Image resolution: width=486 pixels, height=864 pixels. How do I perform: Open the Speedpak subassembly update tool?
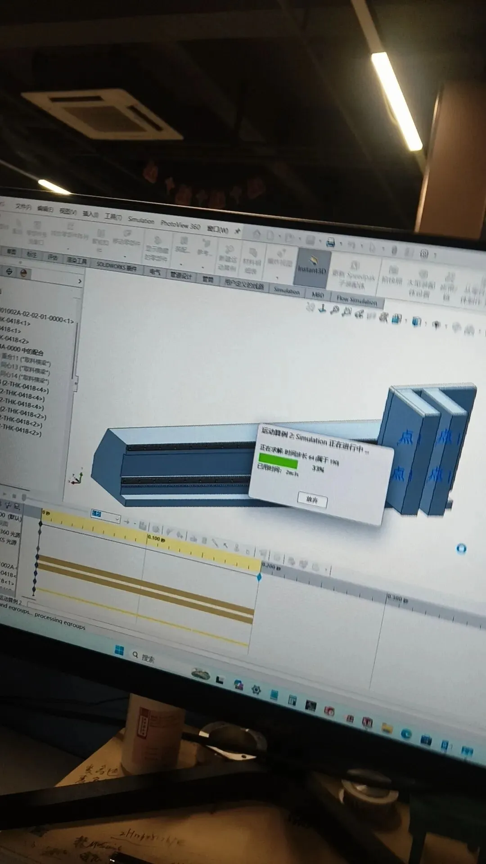pyautogui.click(x=354, y=274)
